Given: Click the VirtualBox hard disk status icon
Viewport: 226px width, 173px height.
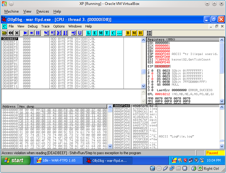Looking at the screenshot, I should (x=152, y=168).
